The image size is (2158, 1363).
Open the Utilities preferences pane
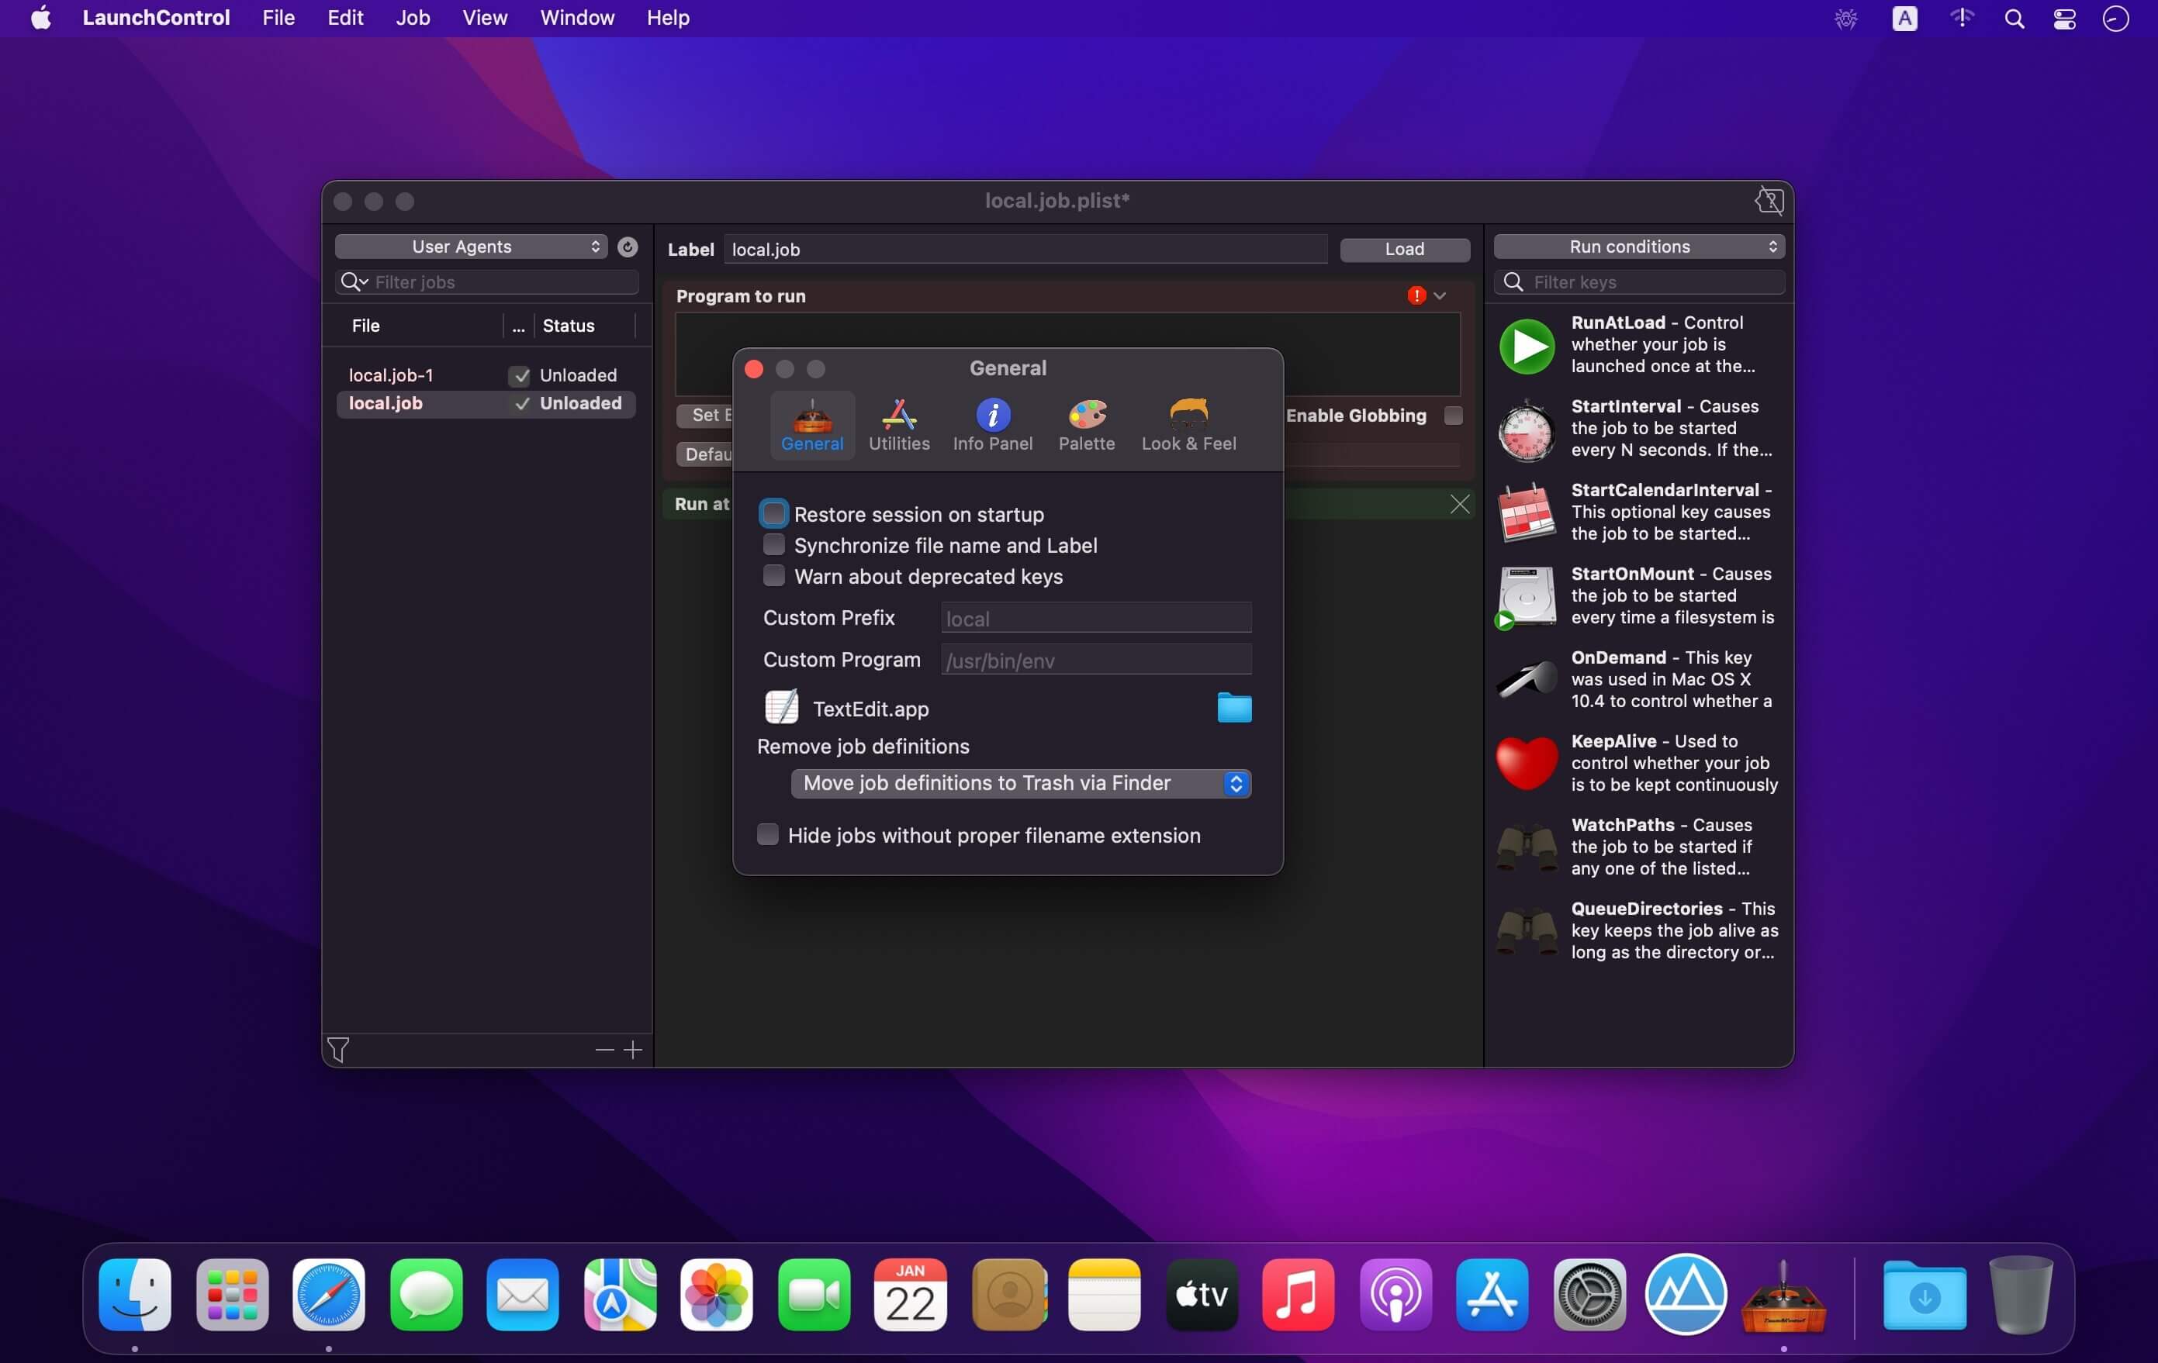(x=898, y=426)
